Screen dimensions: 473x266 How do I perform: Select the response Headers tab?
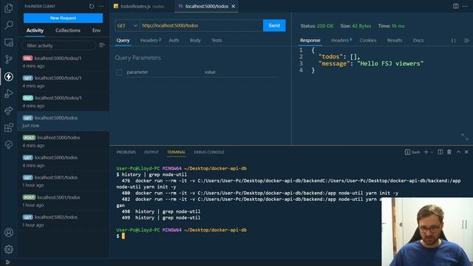coord(341,40)
